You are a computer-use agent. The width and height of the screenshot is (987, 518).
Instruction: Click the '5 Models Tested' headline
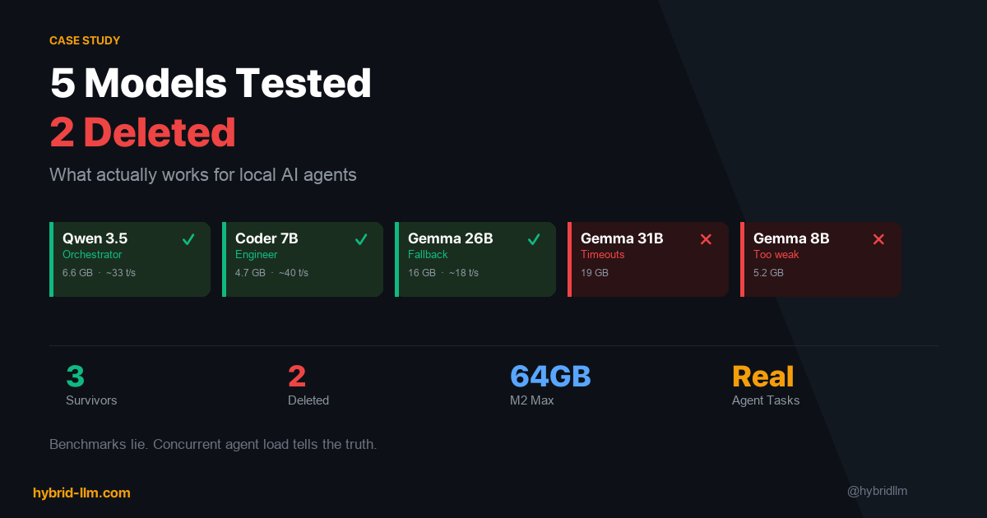coord(211,83)
